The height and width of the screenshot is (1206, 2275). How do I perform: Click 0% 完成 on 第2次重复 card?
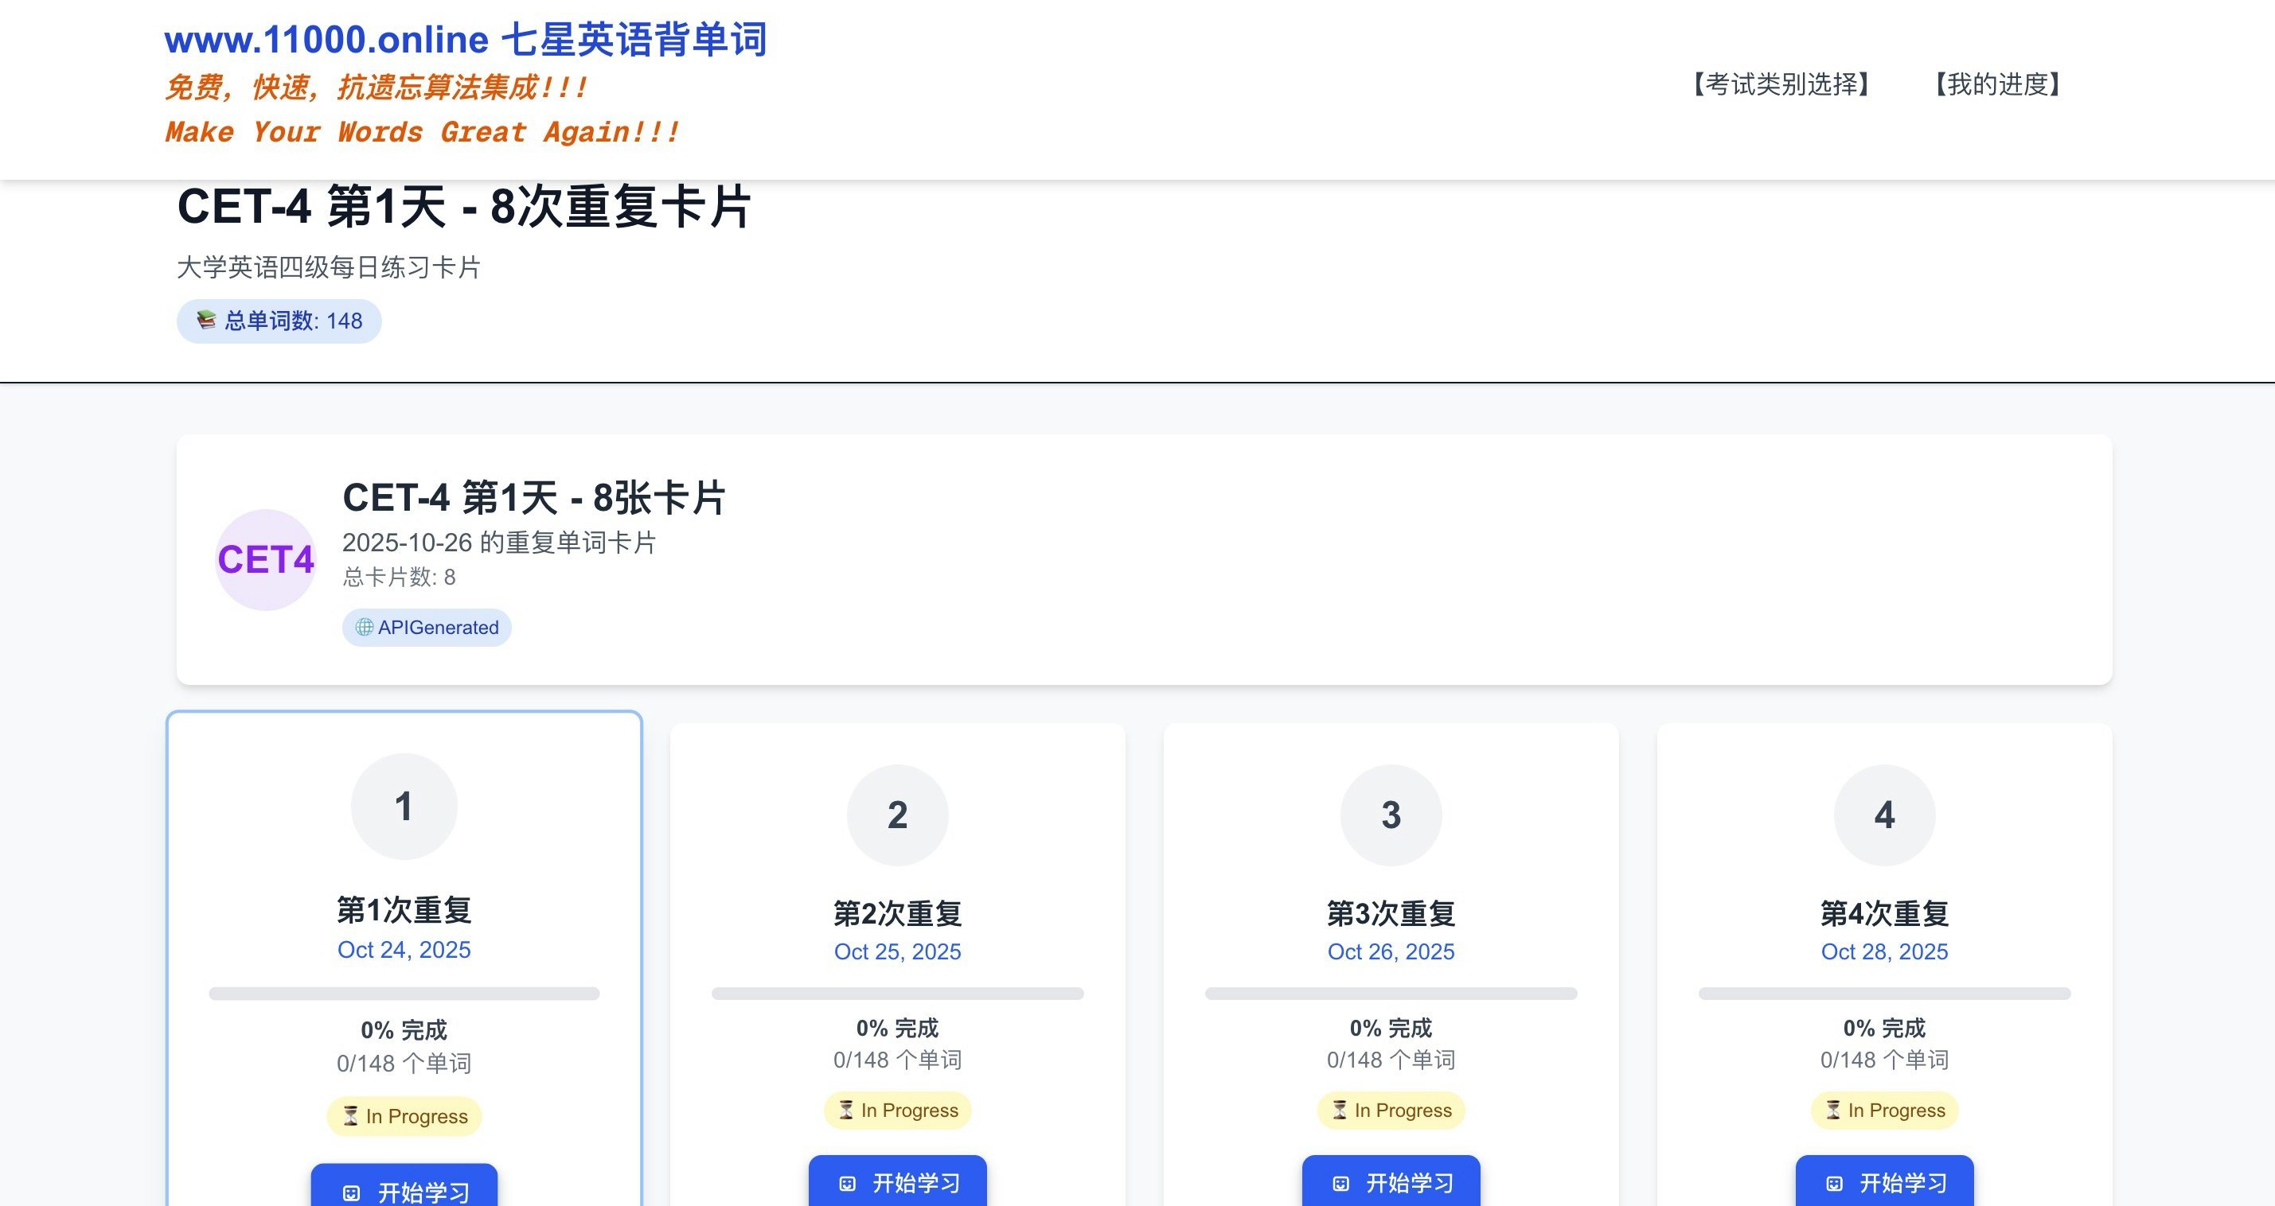[x=897, y=1029]
